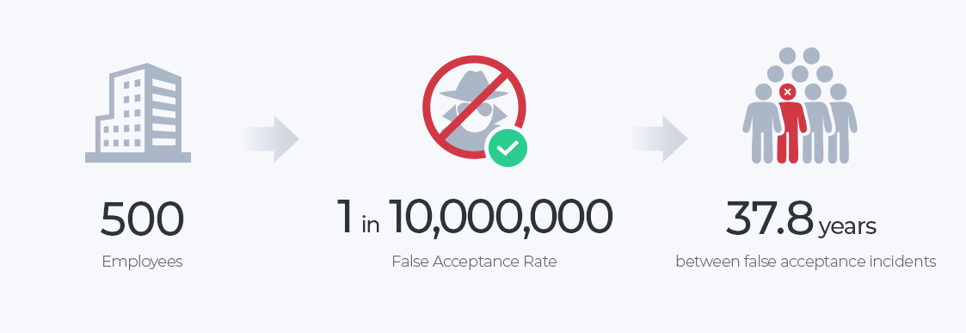Click the first gray arrow after building
Image resolution: width=966 pixels, height=333 pixels.
pyautogui.click(x=271, y=139)
